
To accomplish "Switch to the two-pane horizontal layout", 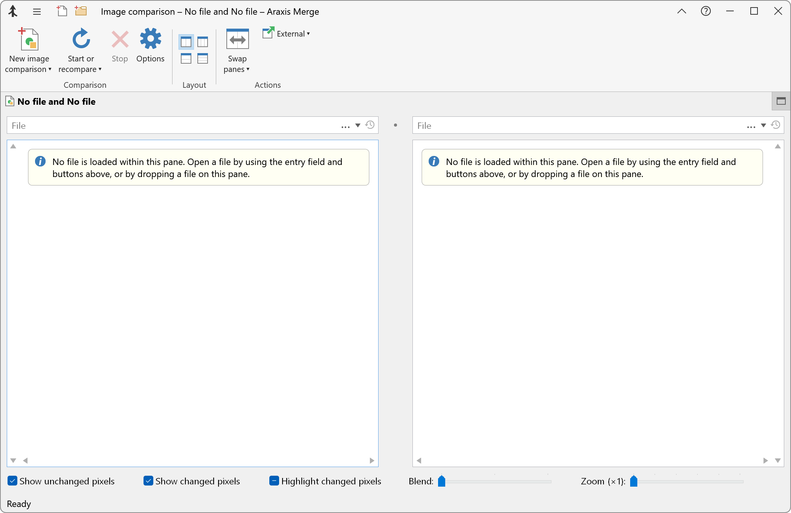I will (186, 58).
